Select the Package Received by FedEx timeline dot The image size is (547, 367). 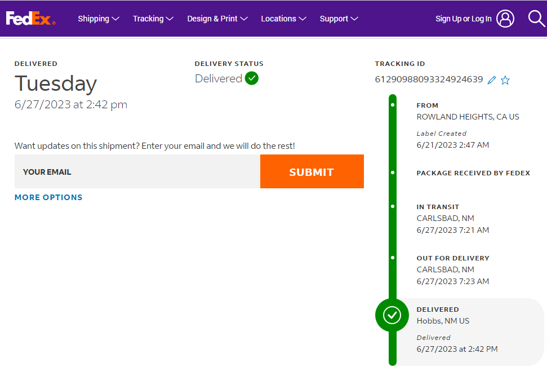coord(393,172)
